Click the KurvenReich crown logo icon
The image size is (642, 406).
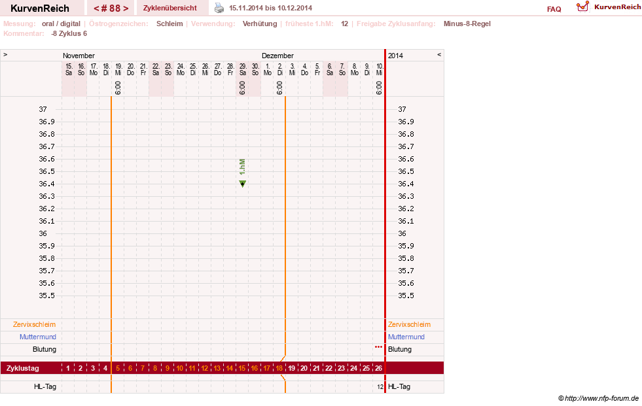coord(582,7)
